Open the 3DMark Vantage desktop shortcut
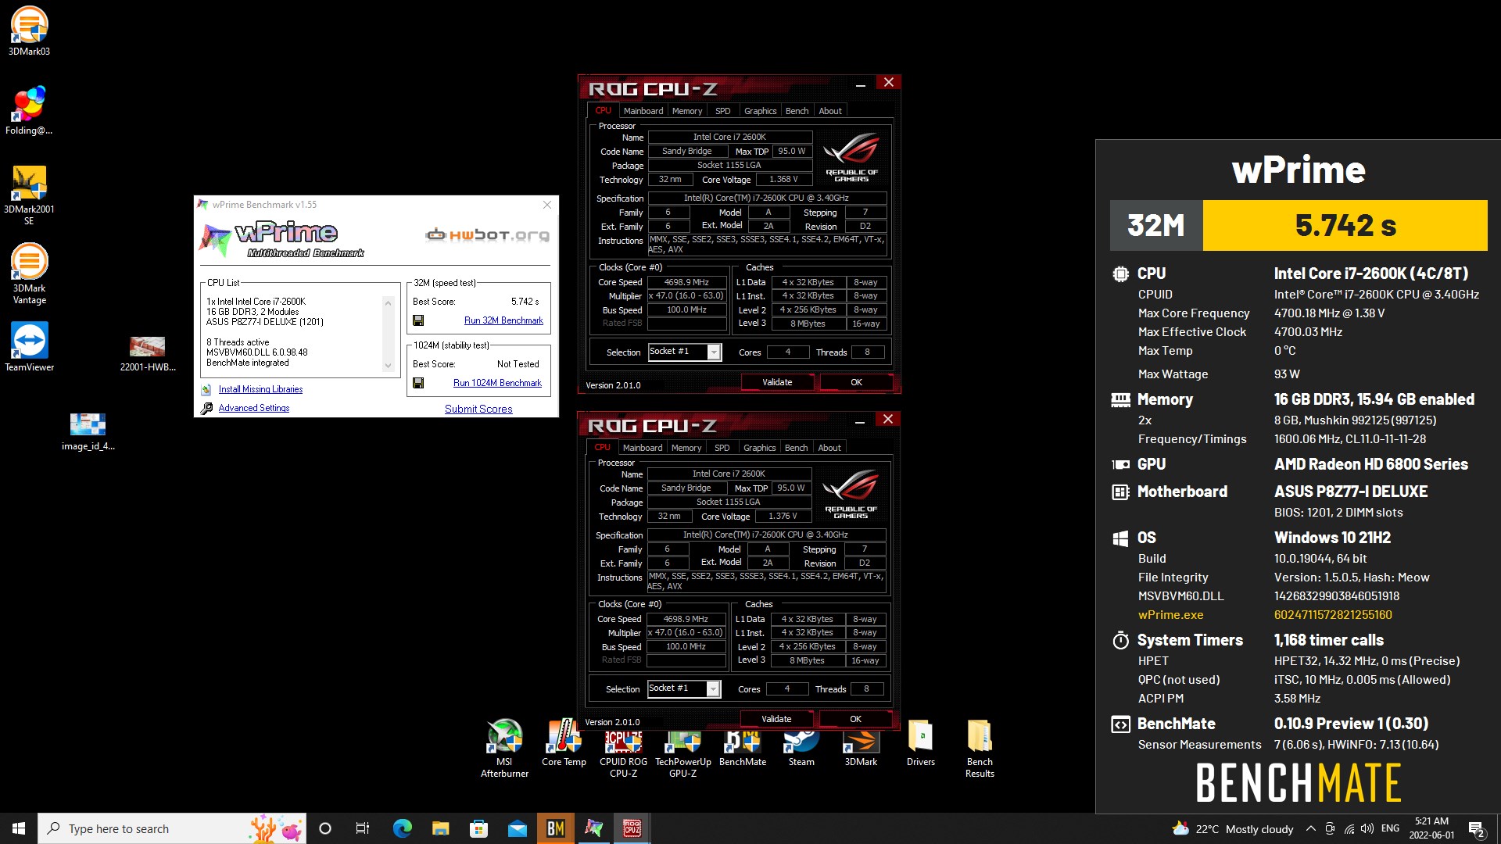1501x844 pixels. point(29,274)
